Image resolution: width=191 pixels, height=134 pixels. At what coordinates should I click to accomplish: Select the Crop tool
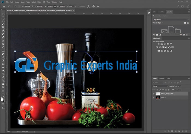(3, 27)
